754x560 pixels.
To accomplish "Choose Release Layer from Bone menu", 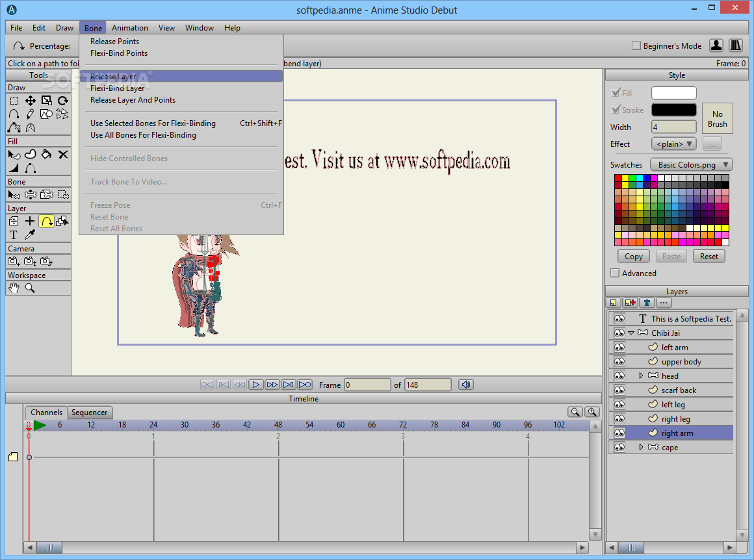I will tap(181, 77).
